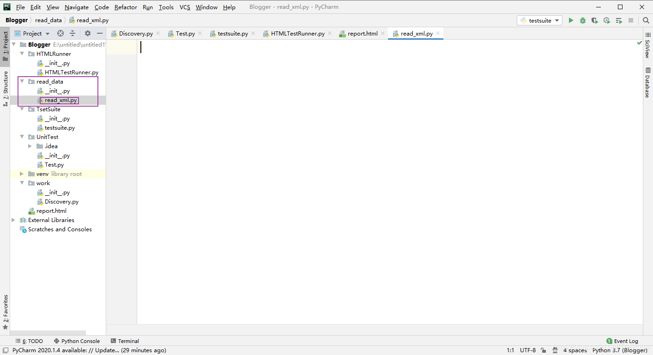
Task: Click the green Debug bug icon
Action: point(583,20)
